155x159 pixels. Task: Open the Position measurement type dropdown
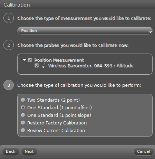click(x=85, y=31)
